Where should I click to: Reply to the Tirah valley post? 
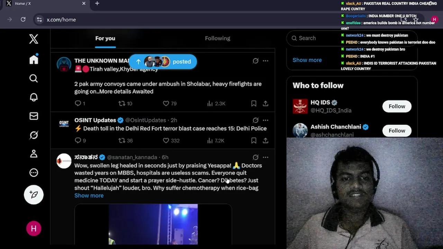coord(80,103)
